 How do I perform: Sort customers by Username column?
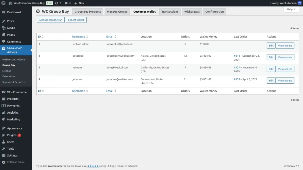click(x=79, y=37)
